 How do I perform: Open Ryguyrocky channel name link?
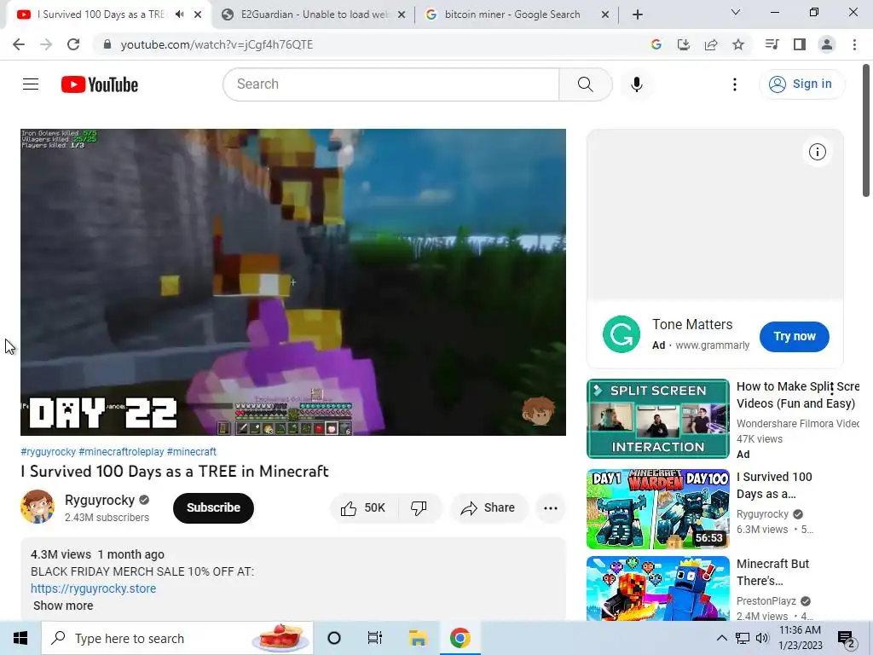tap(100, 500)
